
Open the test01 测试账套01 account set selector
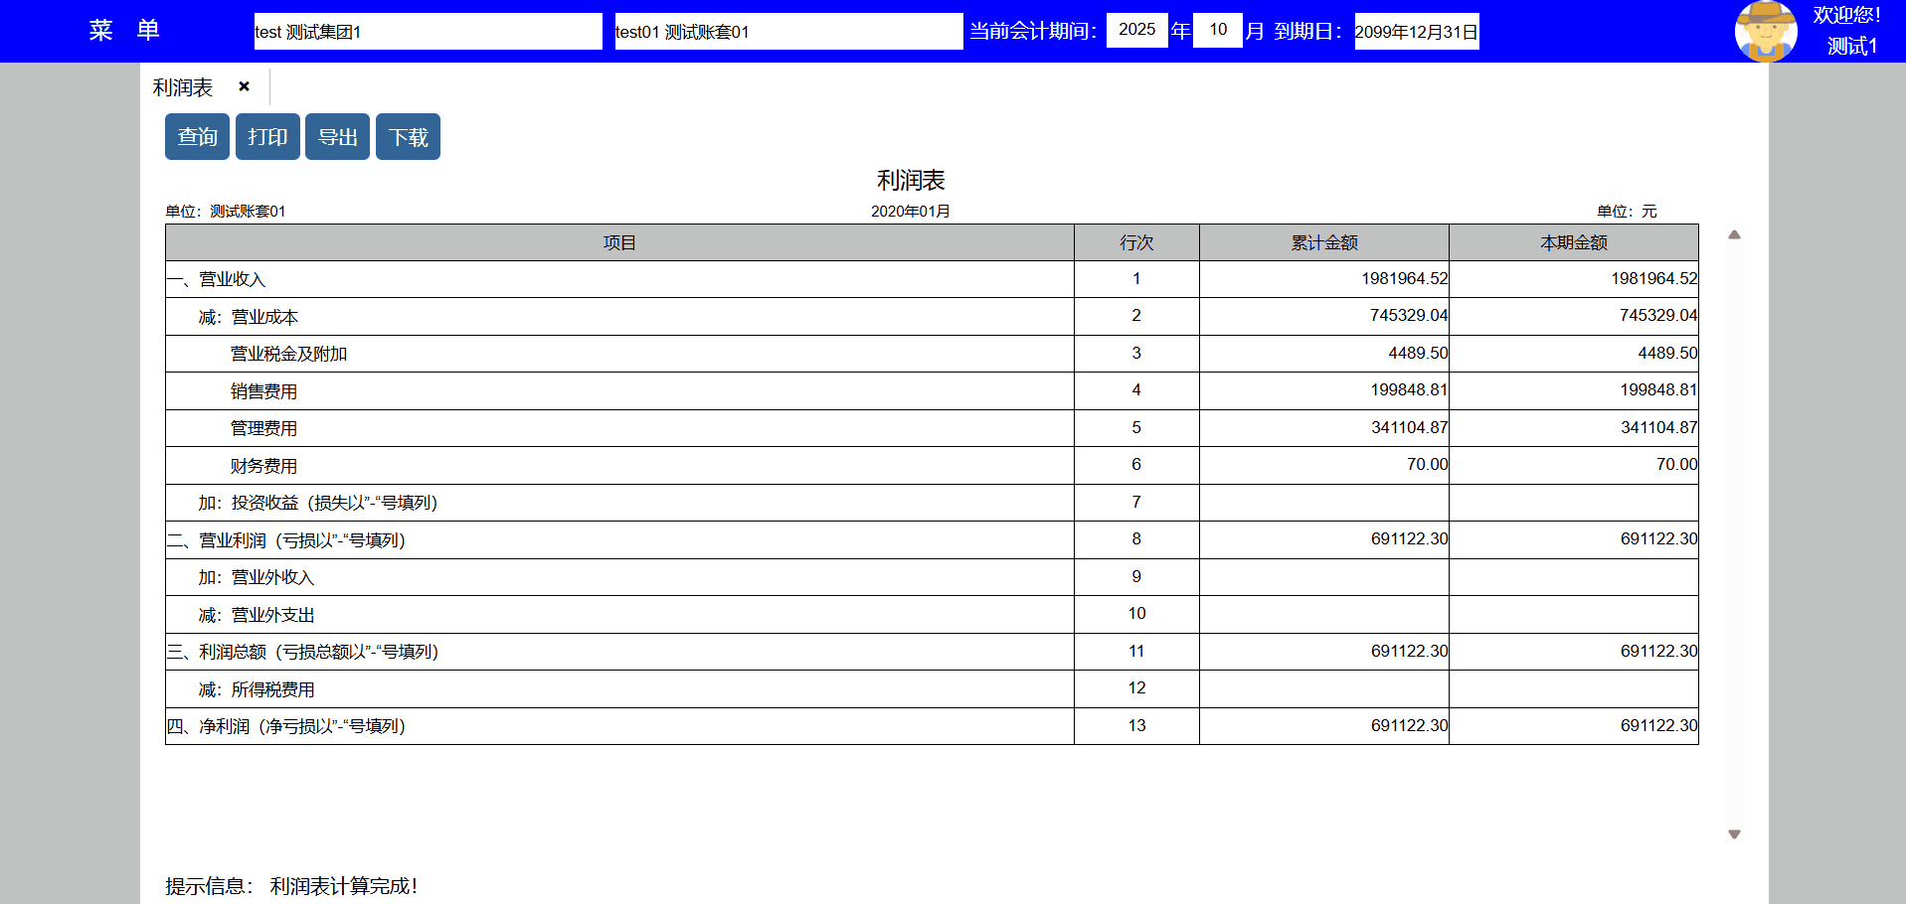click(787, 32)
